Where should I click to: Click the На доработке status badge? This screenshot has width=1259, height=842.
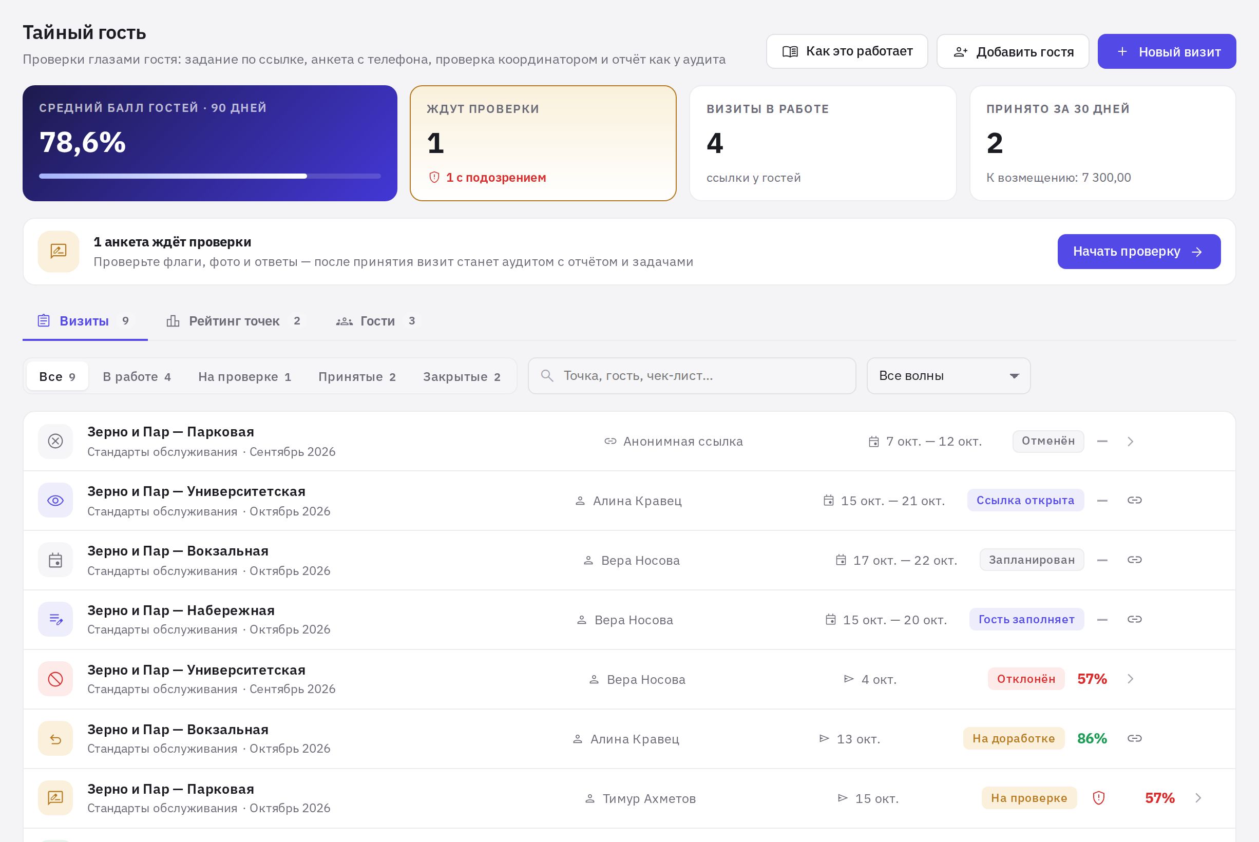(x=1014, y=738)
